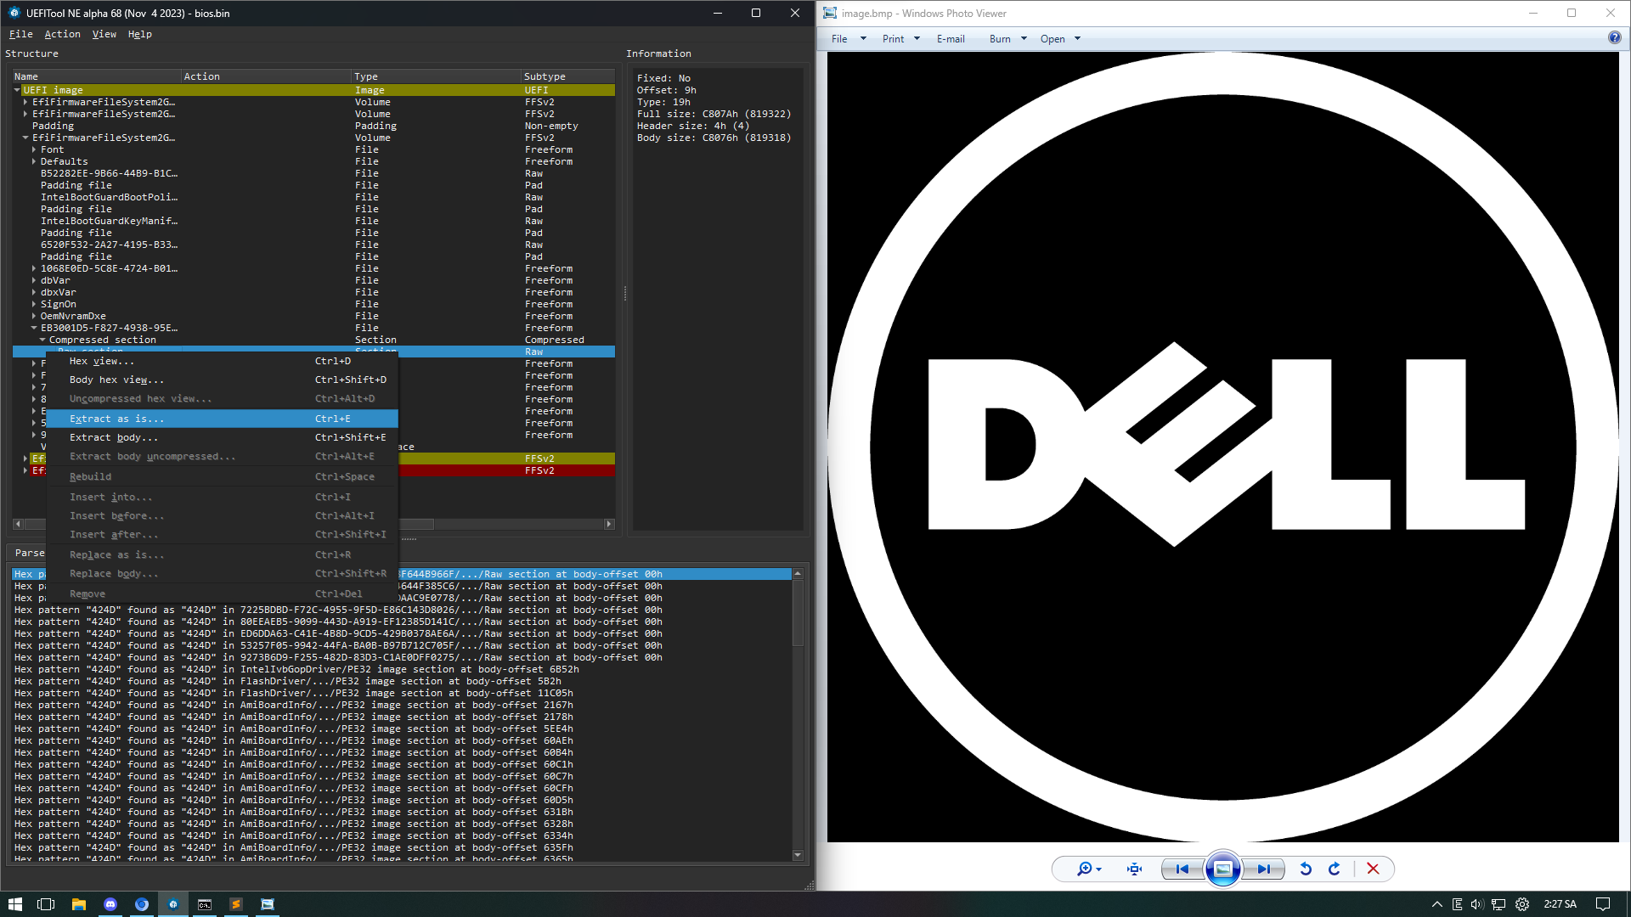Screen dimensions: 1631x917
Task: Choose Body hex view... from context menu
Action: tap(116, 380)
